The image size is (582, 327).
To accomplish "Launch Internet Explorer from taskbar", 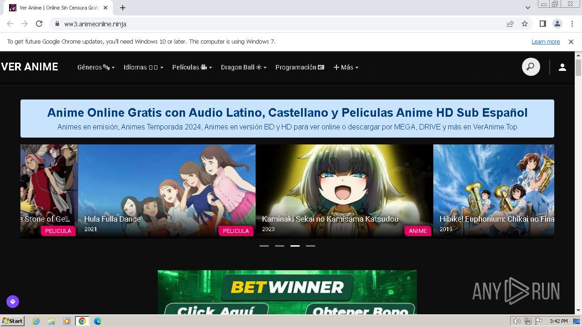I will tap(36, 321).
